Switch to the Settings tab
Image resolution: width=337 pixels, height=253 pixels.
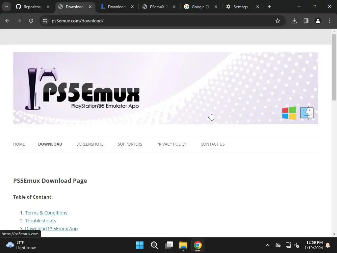(239, 7)
